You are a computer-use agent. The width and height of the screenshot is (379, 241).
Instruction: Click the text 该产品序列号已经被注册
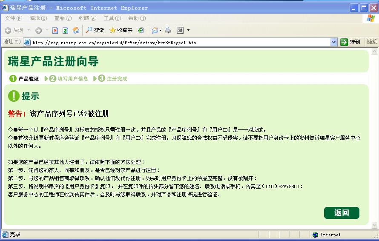click(69, 114)
